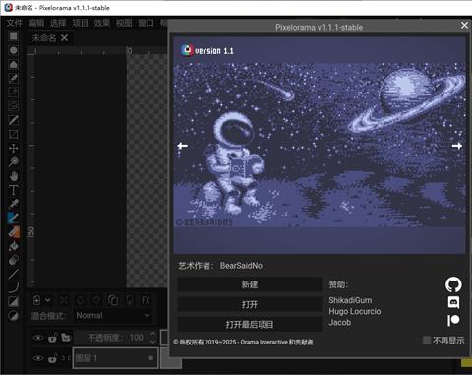Click the clone layer icon

[113, 300]
